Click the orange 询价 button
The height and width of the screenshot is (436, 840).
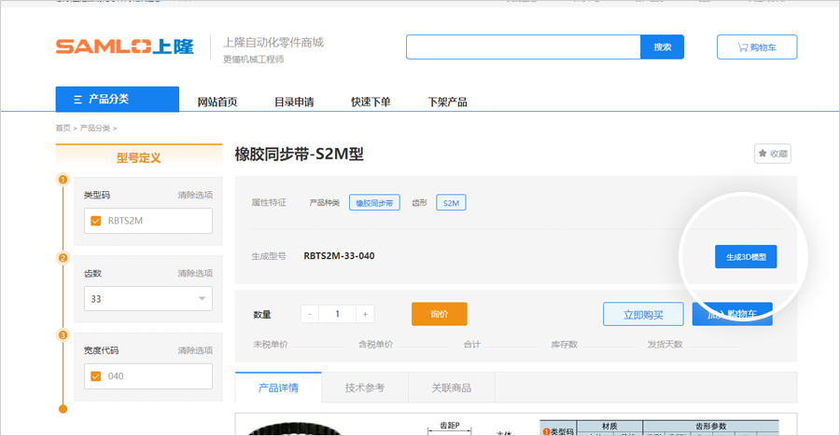click(x=439, y=315)
